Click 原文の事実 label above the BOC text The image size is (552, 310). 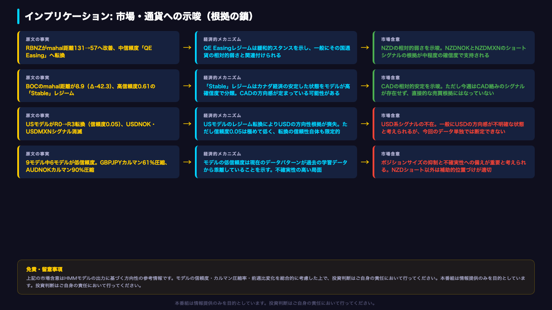(x=38, y=78)
